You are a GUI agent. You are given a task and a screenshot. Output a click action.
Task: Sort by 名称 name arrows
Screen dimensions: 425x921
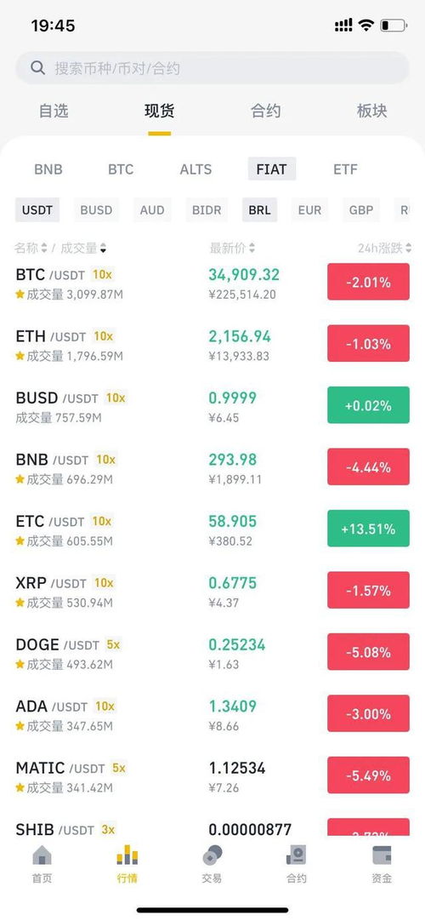(x=43, y=249)
